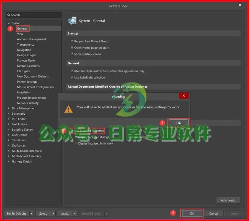Screen dimensions: 249x221
Task: Open Account Management preferences
Action: coord(31,39)
